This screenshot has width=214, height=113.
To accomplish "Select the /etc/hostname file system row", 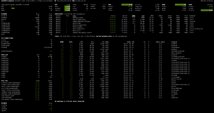I will point(27,98).
